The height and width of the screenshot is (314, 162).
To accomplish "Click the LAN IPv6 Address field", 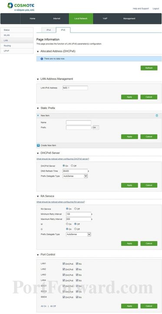I will pyautogui.click(x=75, y=88).
